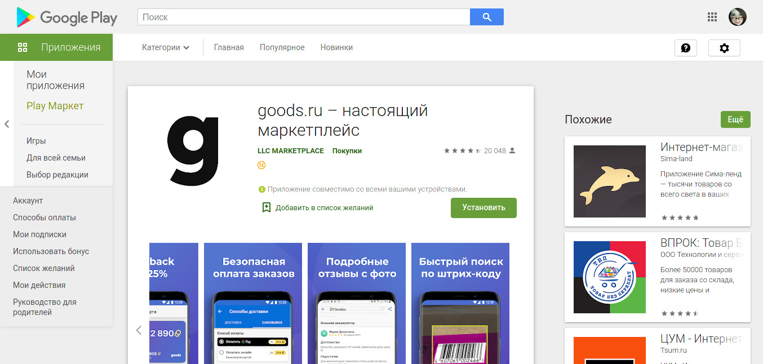Open the Google apps grid icon
This screenshot has width=763, height=364.
712,17
